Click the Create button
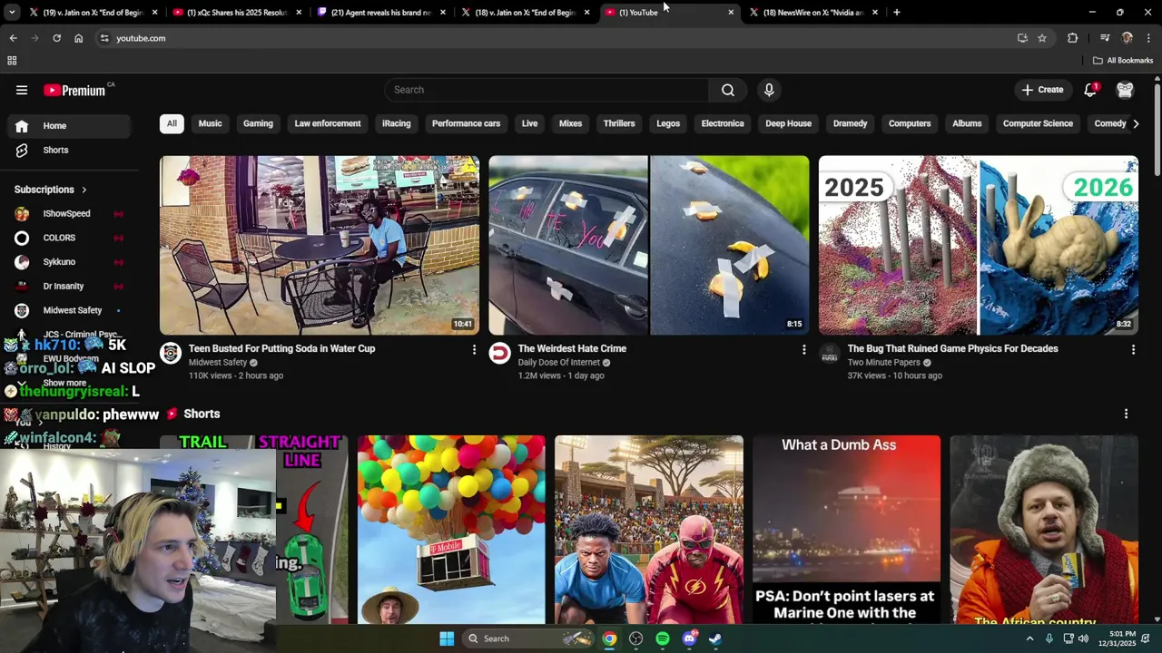Viewport: 1162px width, 653px height. (x=1042, y=90)
